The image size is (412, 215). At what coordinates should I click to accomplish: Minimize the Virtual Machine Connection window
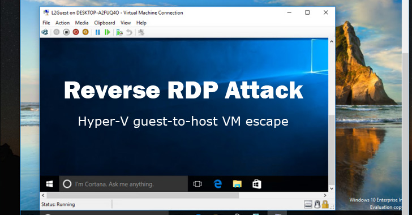tap(289, 12)
